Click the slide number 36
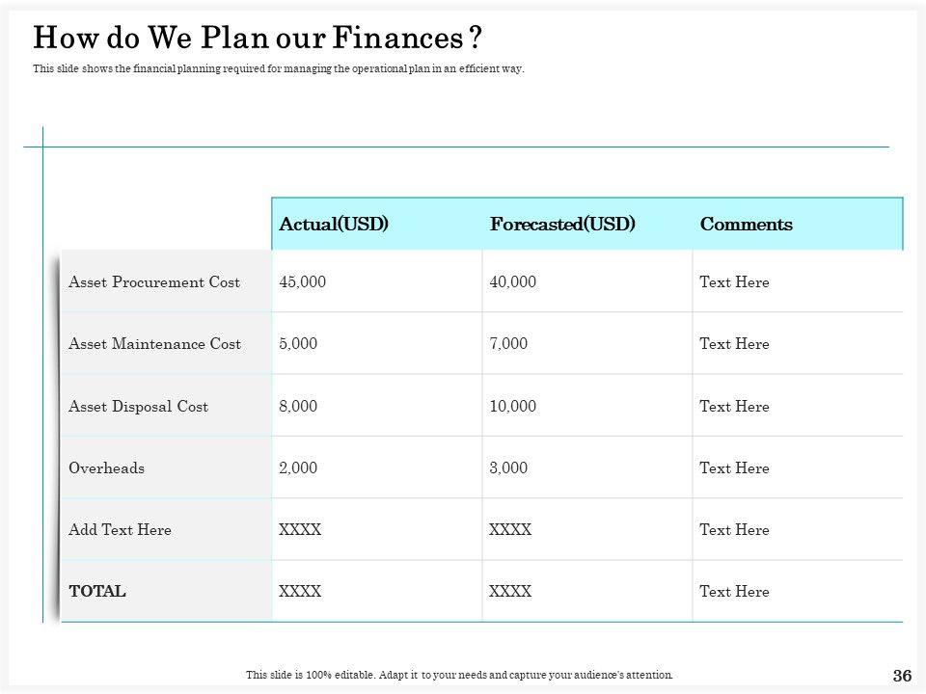 tap(903, 676)
